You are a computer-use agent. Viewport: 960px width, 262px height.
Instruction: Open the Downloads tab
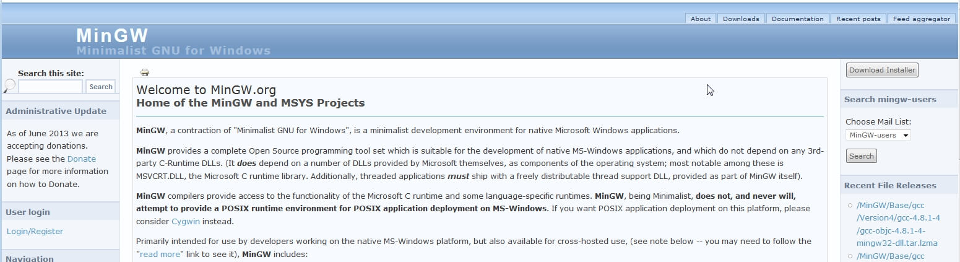coord(741,19)
